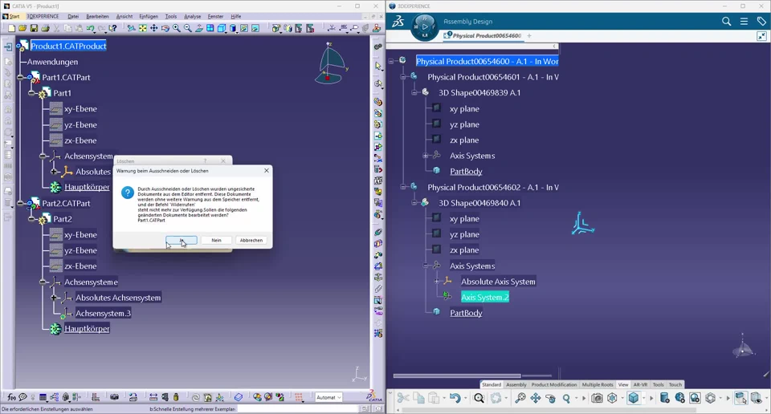Open the Datei menu
Screen dimensions: 771x414
tap(73, 16)
